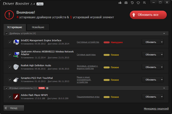Click the restore/backup circular arrow icon
The height and width of the screenshot is (114, 172).
(x=133, y=3)
